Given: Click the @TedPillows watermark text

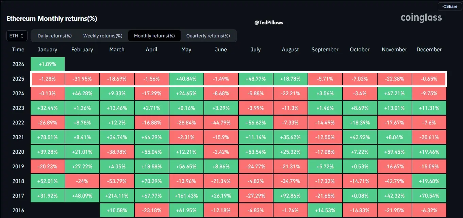Looking at the screenshot, I should pyautogui.click(x=269, y=22).
